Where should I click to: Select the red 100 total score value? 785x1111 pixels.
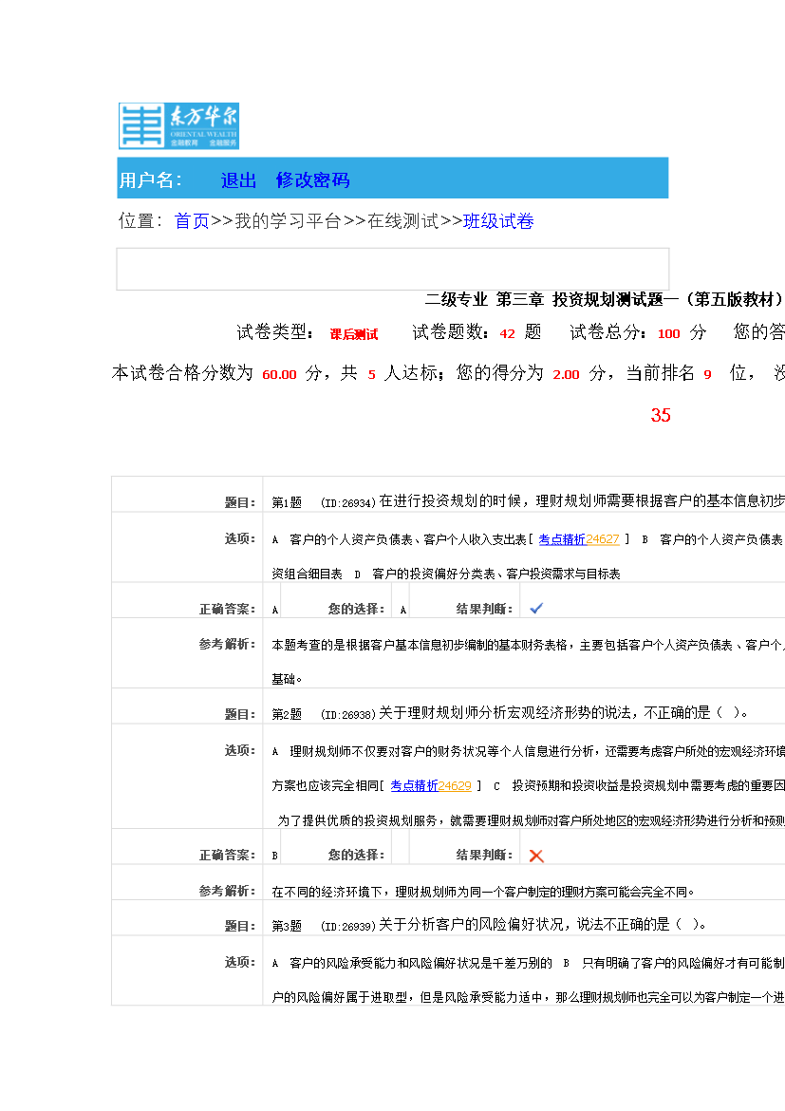[x=668, y=333]
